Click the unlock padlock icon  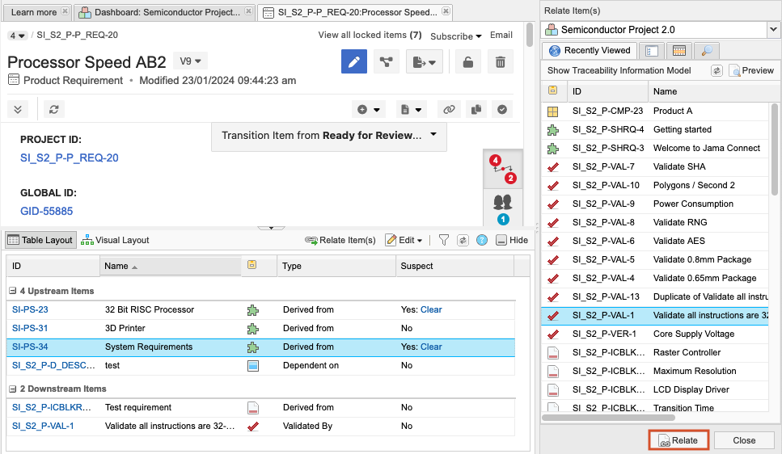(467, 61)
